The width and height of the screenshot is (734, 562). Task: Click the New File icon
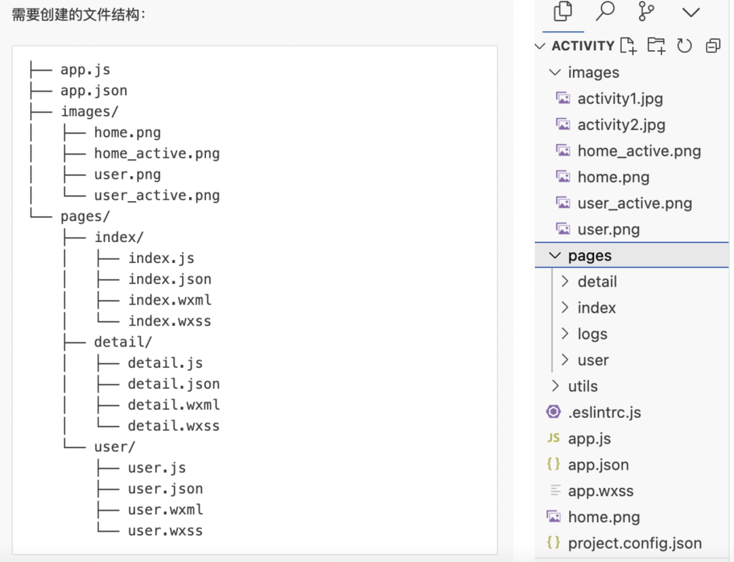(628, 46)
